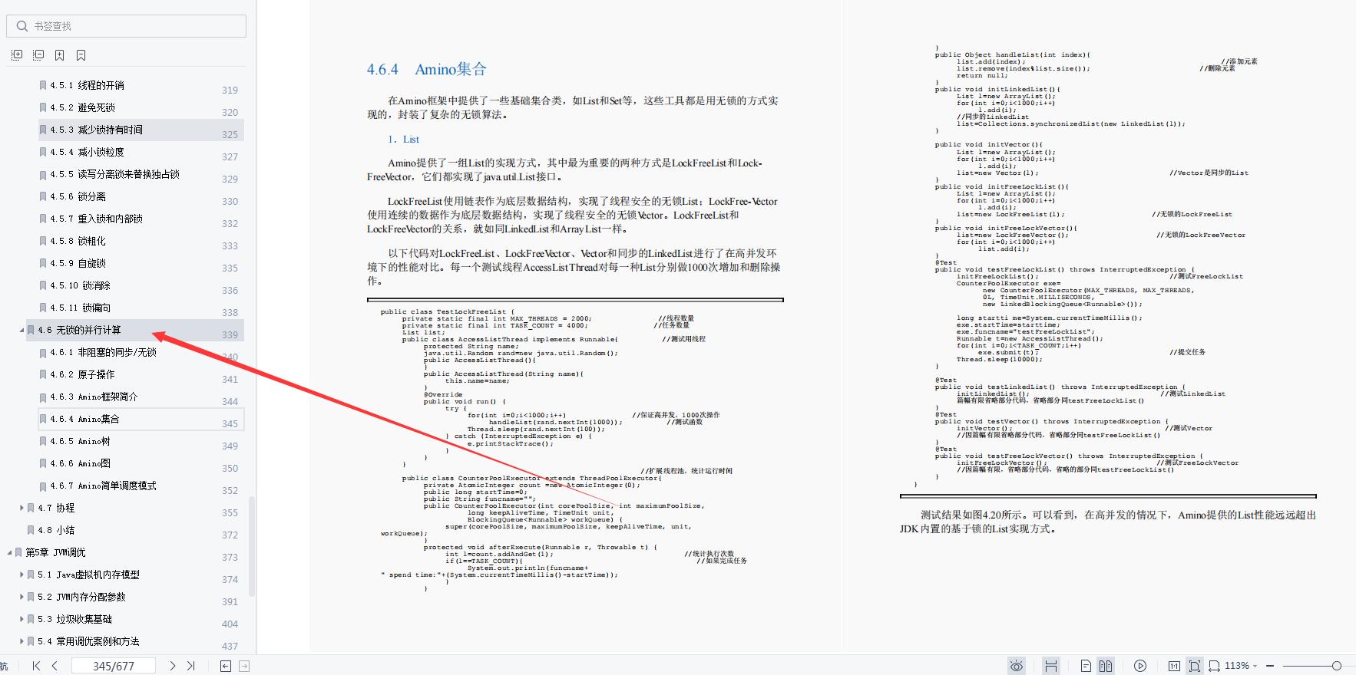The height and width of the screenshot is (675, 1356).
Task: Focus the bookmark search field 书签查找
Action: (127, 26)
